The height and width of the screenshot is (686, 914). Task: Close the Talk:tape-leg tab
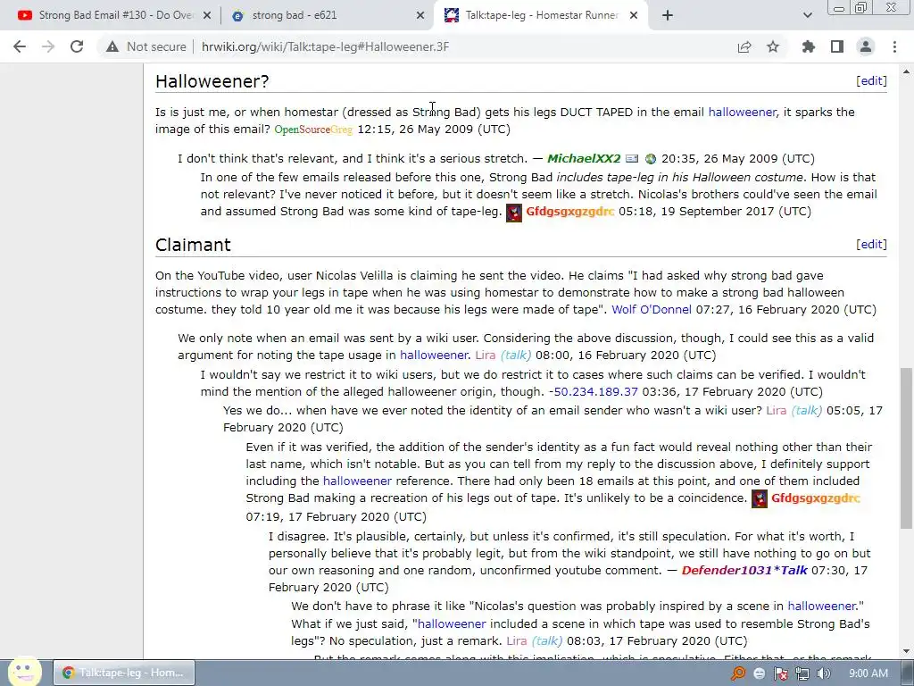[635, 16]
